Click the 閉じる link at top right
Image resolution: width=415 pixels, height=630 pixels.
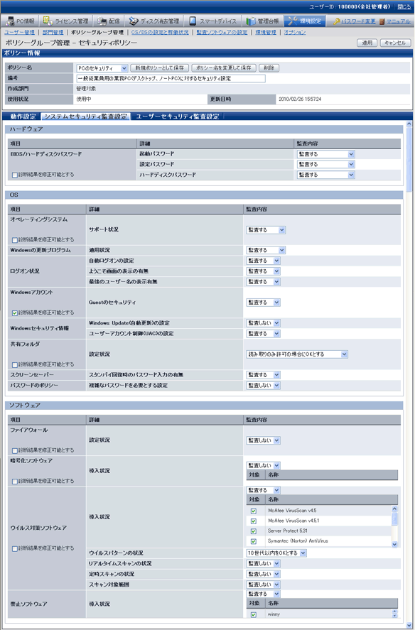(404, 7)
